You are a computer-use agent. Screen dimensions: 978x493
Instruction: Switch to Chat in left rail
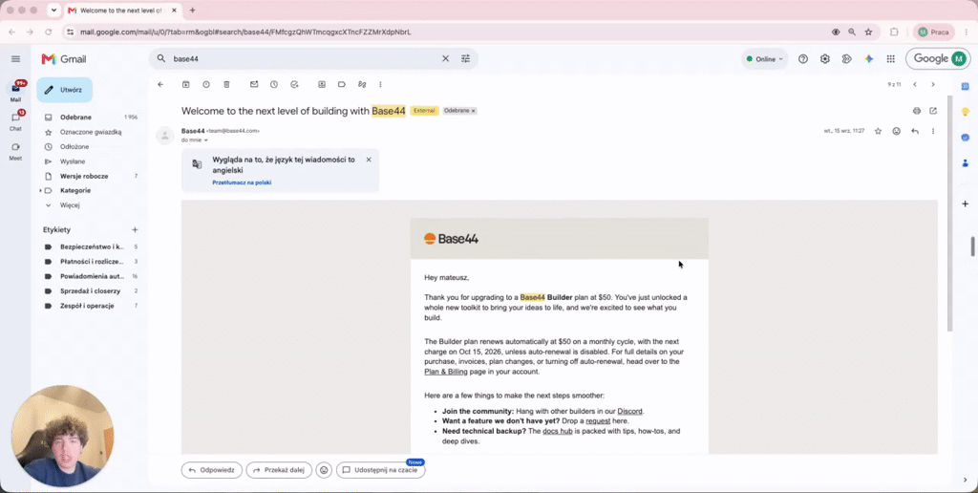(15, 120)
